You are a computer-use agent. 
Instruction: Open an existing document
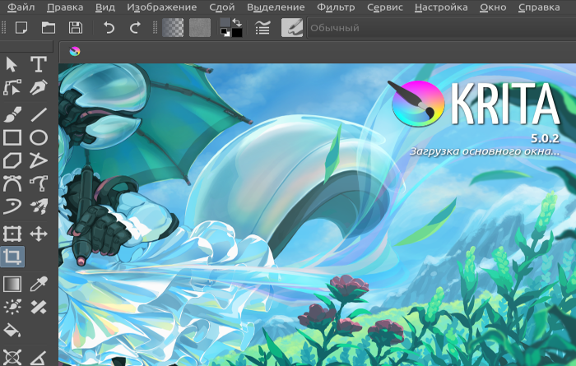[x=49, y=27]
